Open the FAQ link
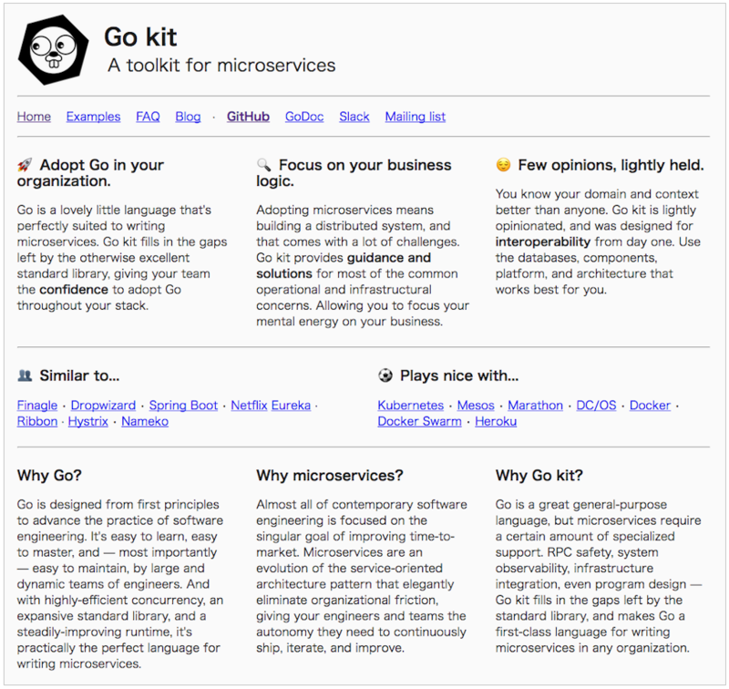This screenshot has width=729, height=689. click(148, 117)
